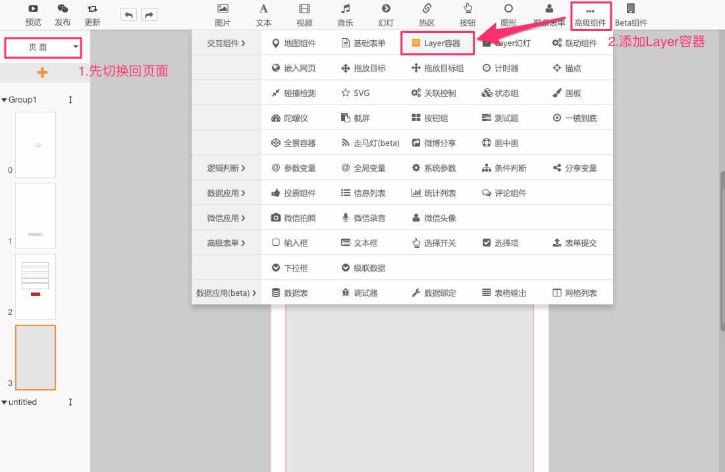The image size is (725, 472).
Task: Open the 页面 page dropdown
Action: tap(43, 47)
